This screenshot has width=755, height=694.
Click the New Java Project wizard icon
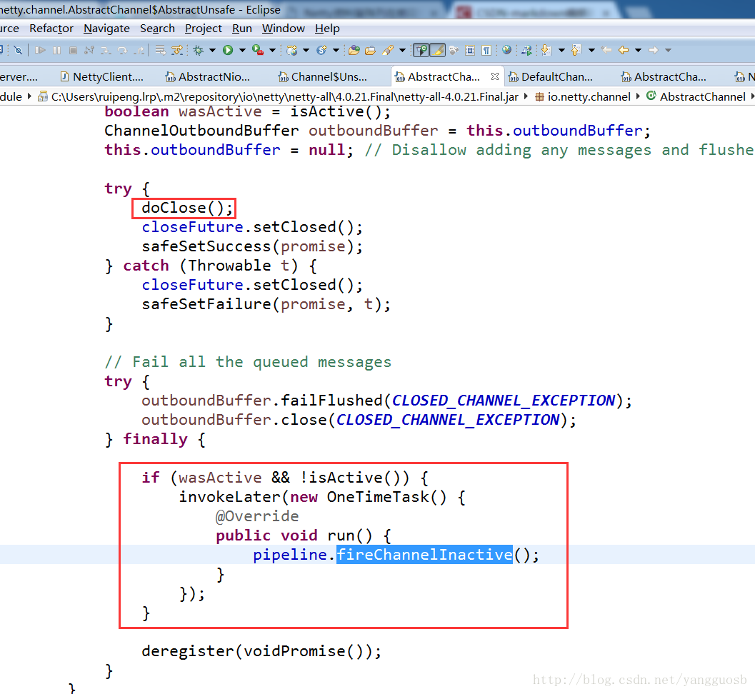pyautogui.click(x=292, y=50)
